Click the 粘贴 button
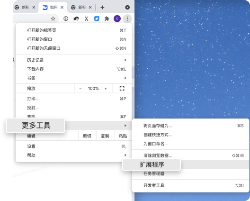Viewport: 250px width, 201px height. click(x=123, y=136)
